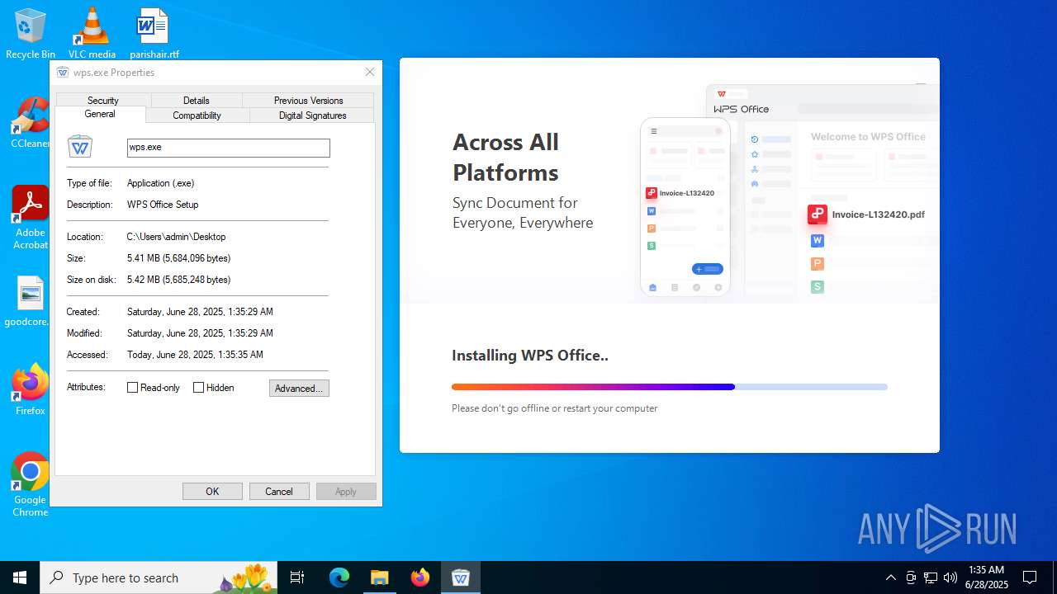Click the Firefox taskbar icon
This screenshot has height=594, width=1057.
[x=420, y=577]
